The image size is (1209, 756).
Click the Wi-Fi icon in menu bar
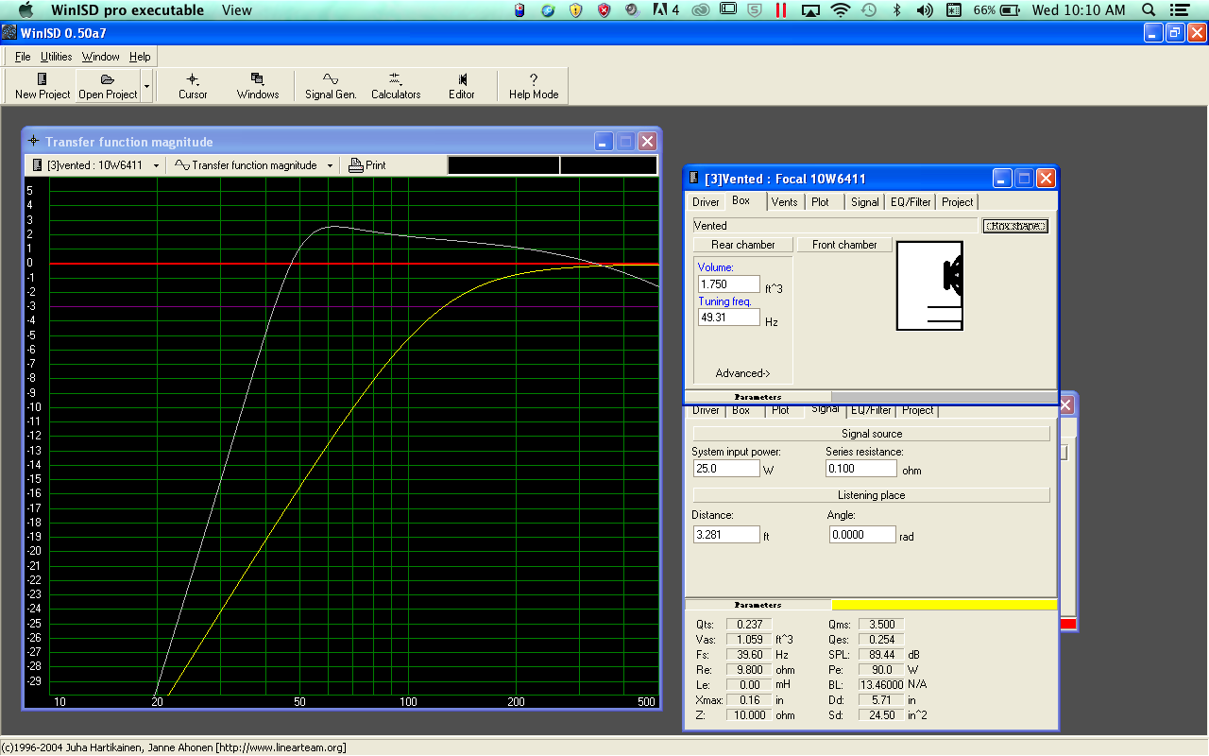coord(840,10)
